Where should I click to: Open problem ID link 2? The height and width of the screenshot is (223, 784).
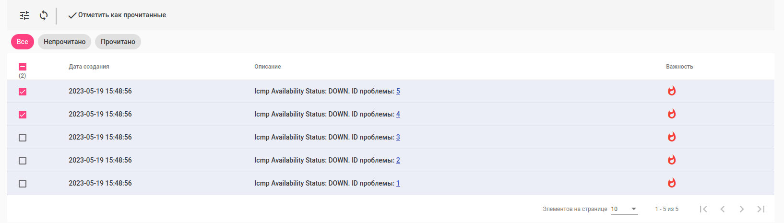click(398, 160)
